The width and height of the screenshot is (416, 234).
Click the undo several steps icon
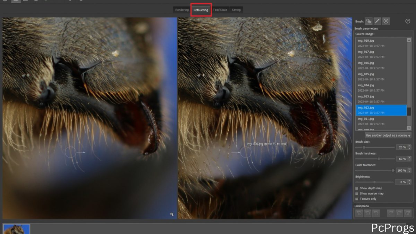367,213
